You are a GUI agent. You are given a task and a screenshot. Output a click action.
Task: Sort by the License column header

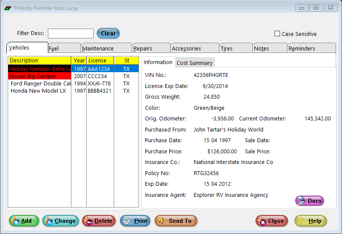click(100, 60)
